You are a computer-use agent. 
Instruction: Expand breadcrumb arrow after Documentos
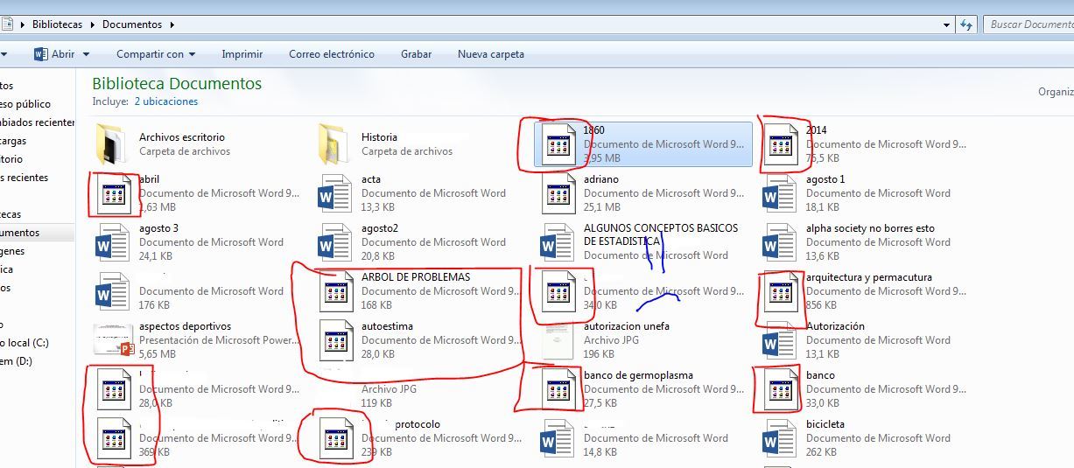click(x=172, y=24)
